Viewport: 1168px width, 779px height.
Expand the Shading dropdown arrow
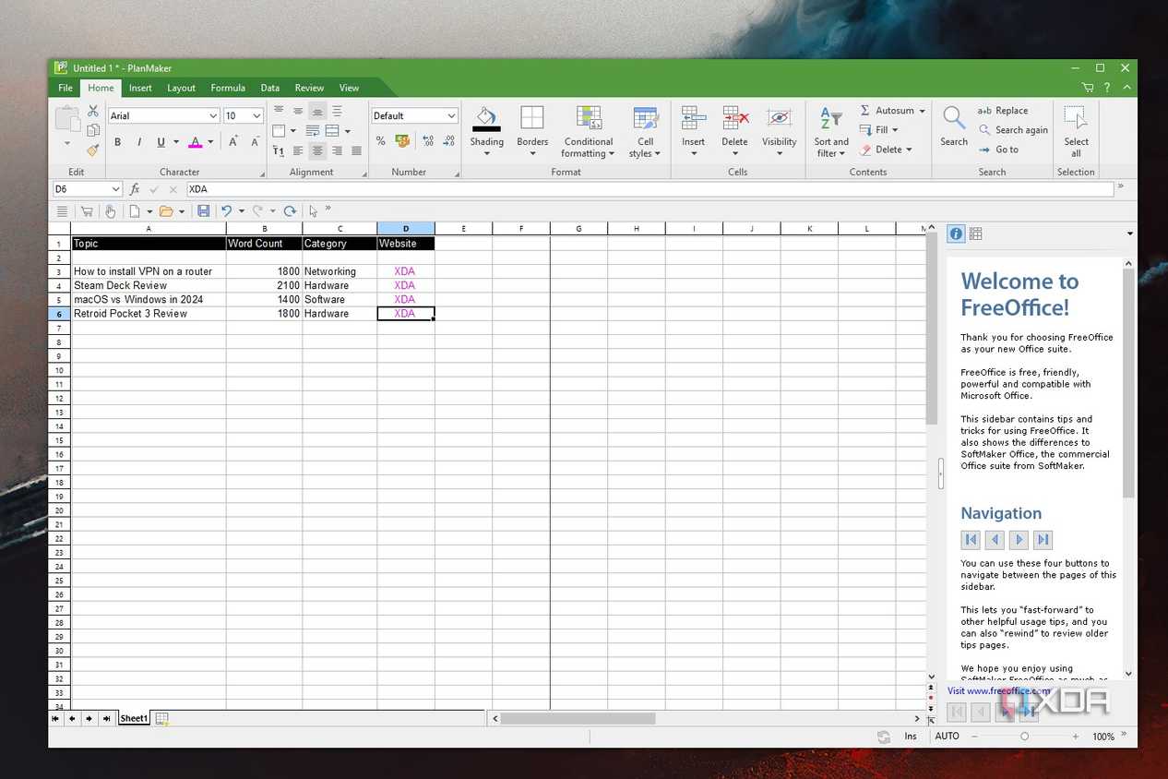pos(486,154)
